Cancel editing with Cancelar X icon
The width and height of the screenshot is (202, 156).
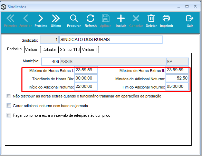tap(136, 21)
